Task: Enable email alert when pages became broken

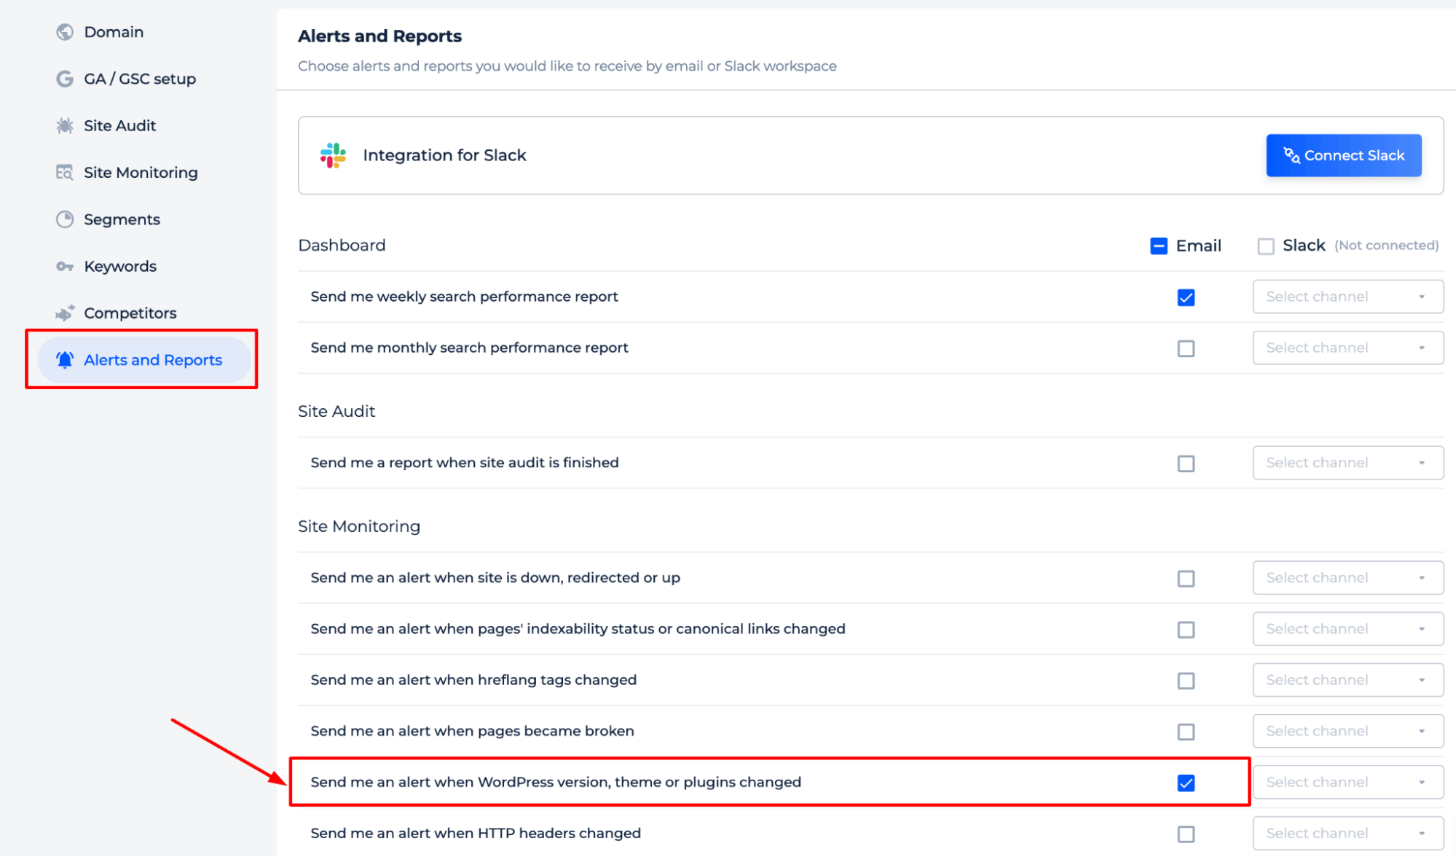Action: [1186, 732]
